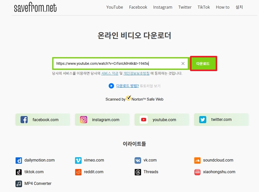Click the Instagram logo icon
Screen dimensions: 259x192
84,120
